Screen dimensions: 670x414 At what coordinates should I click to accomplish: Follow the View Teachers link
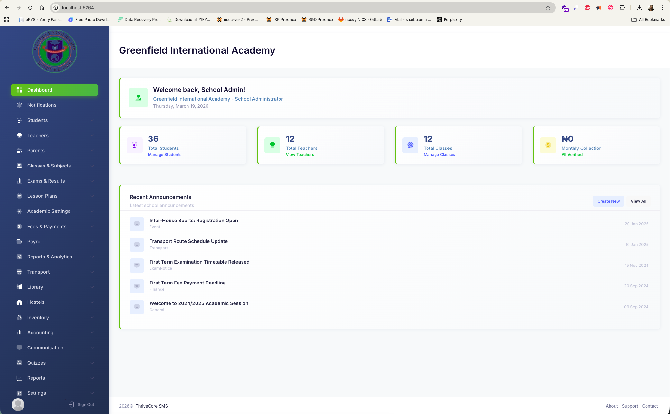(x=300, y=155)
